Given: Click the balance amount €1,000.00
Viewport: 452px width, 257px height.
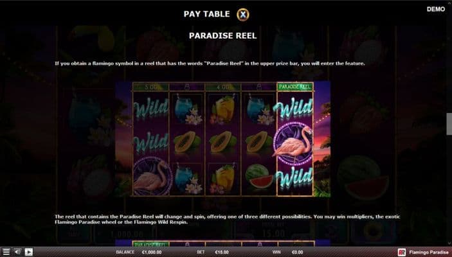Looking at the screenshot, I should (x=152, y=252).
